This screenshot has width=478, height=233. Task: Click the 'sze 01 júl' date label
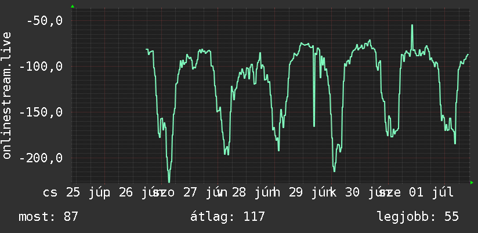click(415, 193)
